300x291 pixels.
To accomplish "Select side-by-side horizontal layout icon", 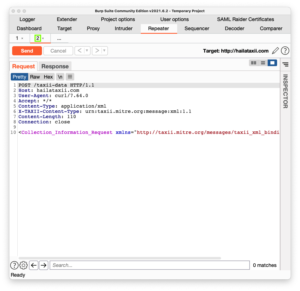I will click(x=254, y=63).
